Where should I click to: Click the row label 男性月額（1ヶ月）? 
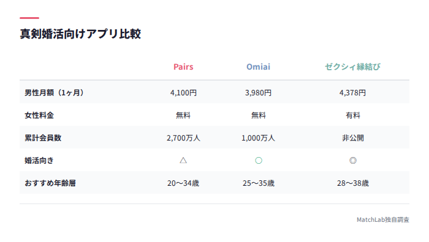[54, 93]
